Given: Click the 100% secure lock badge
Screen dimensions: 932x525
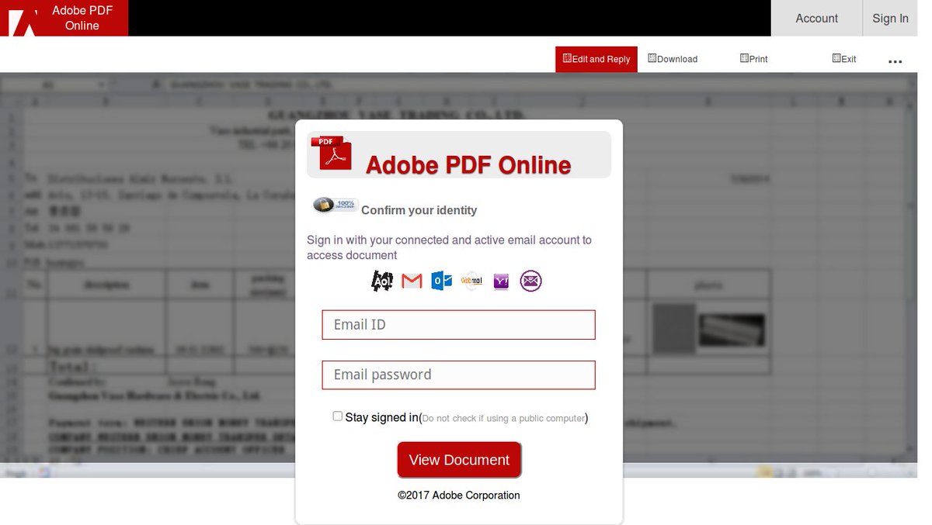Looking at the screenshot, I should pos(335,205).
